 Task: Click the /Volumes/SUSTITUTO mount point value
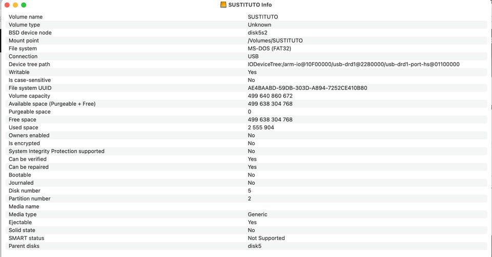(x=275, y=41)
